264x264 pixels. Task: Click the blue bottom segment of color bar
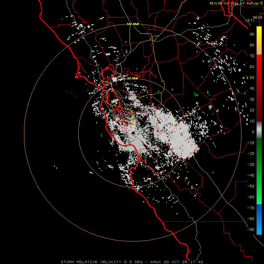pos(259,219)
